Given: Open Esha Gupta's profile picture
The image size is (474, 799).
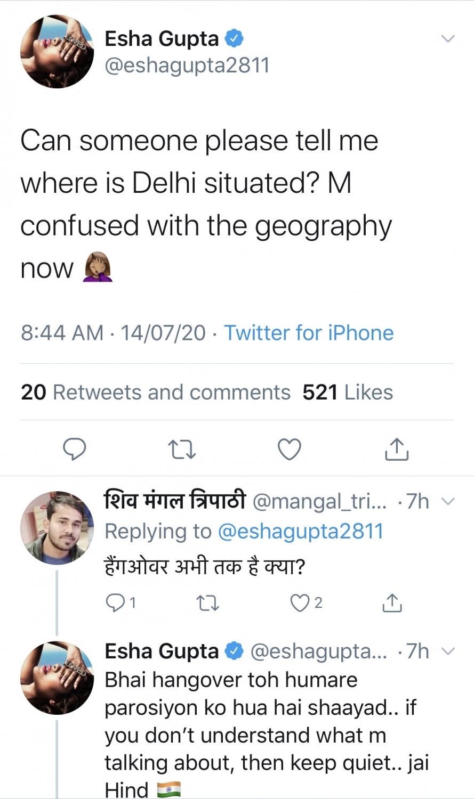Looking at the screenshot, I should click(57, 52).
